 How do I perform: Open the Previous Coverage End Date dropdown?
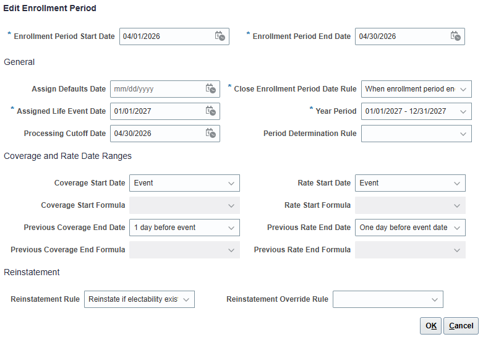(184, 228)
